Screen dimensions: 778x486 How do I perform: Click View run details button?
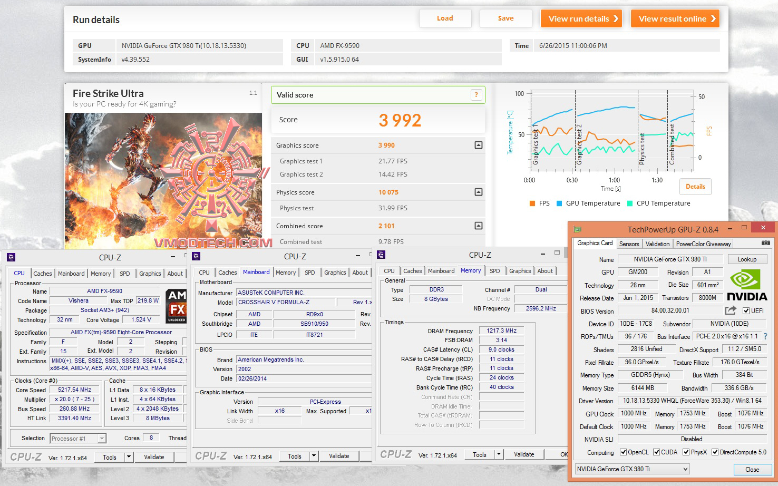(x=581, y=18)
